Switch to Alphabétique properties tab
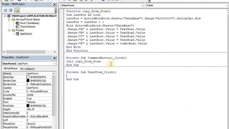The image size is (229, 129). (10, 68)
